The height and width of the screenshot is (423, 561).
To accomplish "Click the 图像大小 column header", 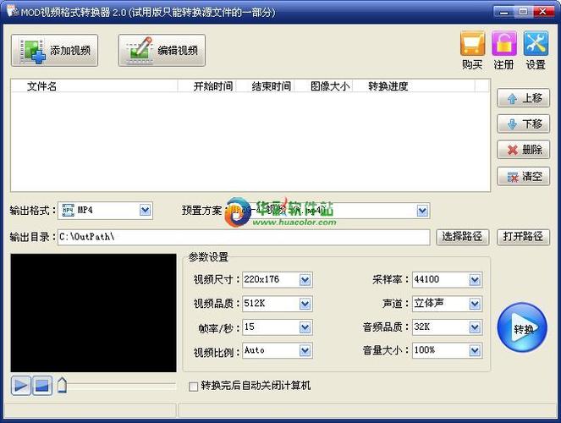I will [323, 86].
